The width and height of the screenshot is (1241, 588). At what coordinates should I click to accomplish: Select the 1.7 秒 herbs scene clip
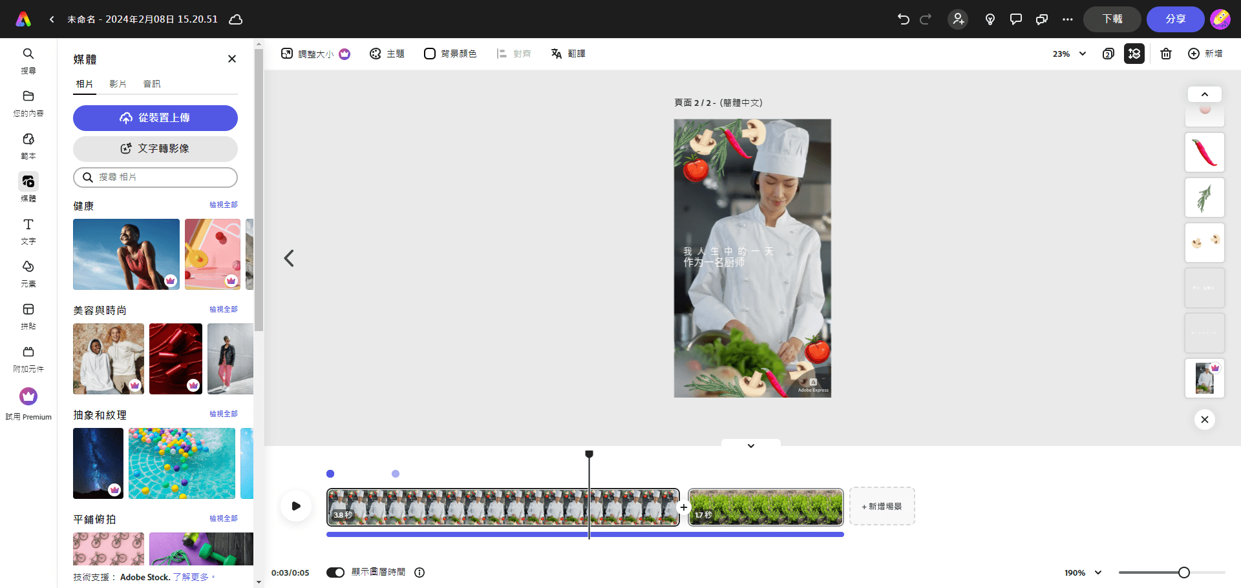point(766,507)
